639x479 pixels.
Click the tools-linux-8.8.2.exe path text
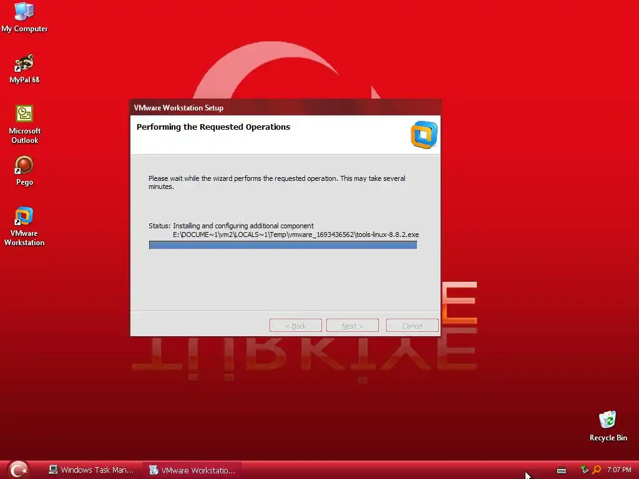click(x=296, y=235)
